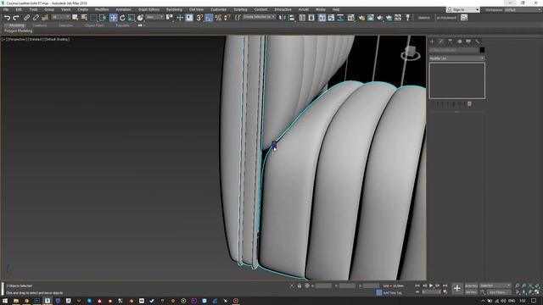The height and width of the screenshot is (305, 543).
Task: Open the Material Editor
Action: (x=350, y=18)
